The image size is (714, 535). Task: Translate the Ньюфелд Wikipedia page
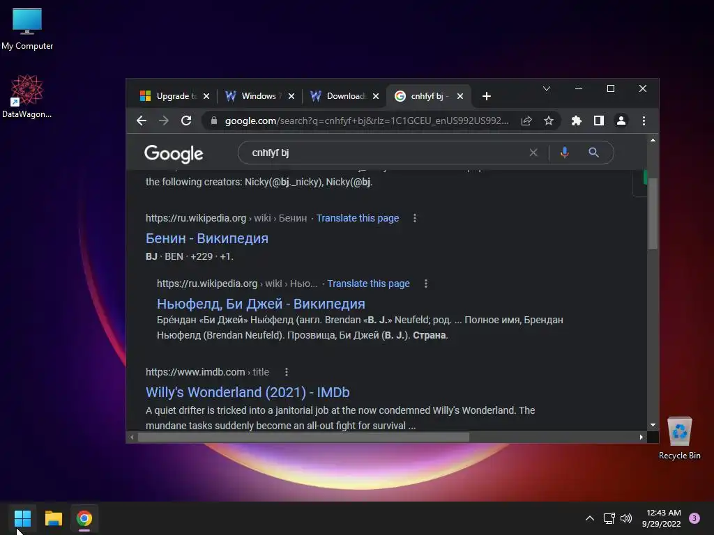368,284
